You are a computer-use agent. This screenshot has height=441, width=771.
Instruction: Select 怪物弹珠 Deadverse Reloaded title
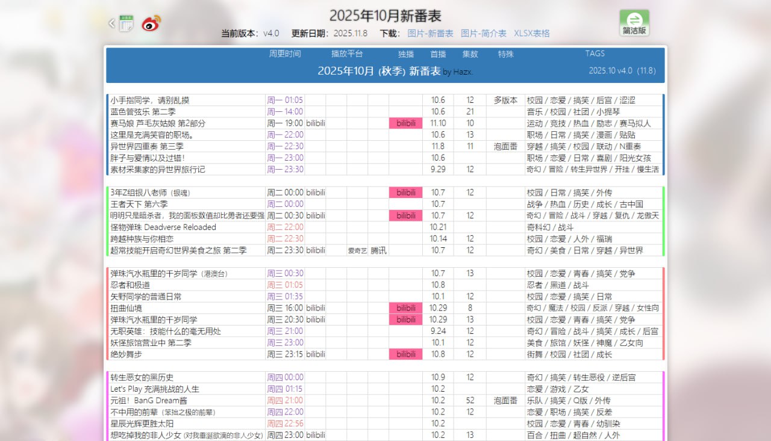click(163, 227)
